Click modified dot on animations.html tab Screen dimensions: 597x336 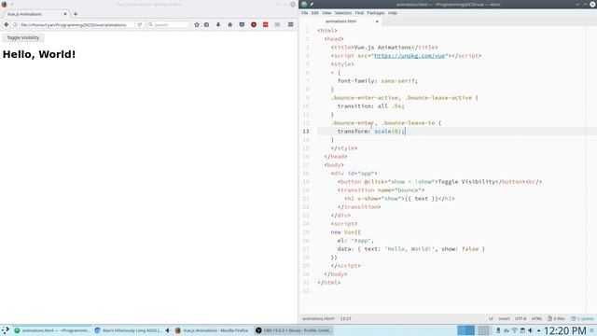tap(377, 21)
